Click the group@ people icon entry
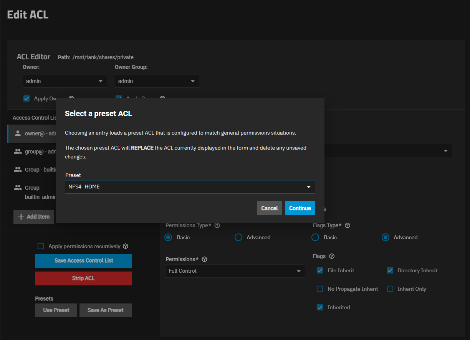The width and height of the screenshot is (470, 340). (x=18, y=152)
